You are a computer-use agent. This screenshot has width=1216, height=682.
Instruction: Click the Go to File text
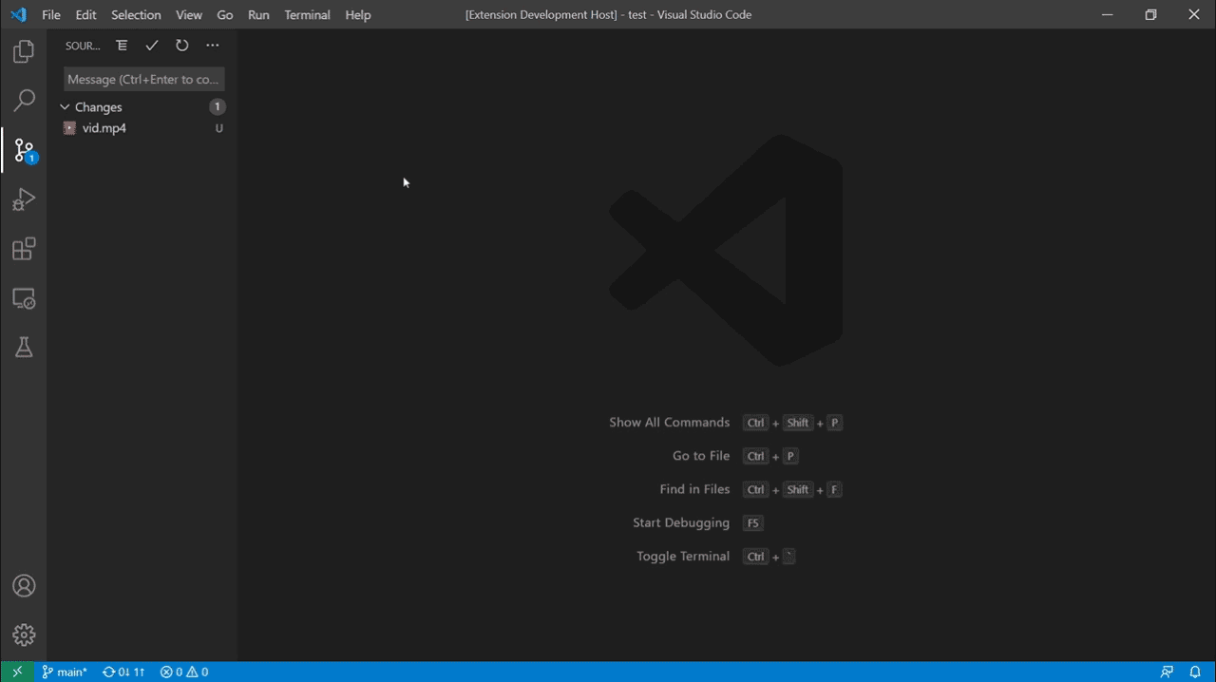tap(701, 456)
